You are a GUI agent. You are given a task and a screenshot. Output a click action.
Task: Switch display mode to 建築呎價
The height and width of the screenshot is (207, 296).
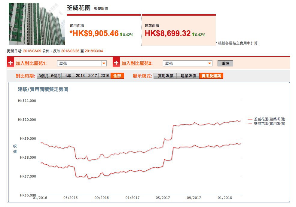pos(188,76)
